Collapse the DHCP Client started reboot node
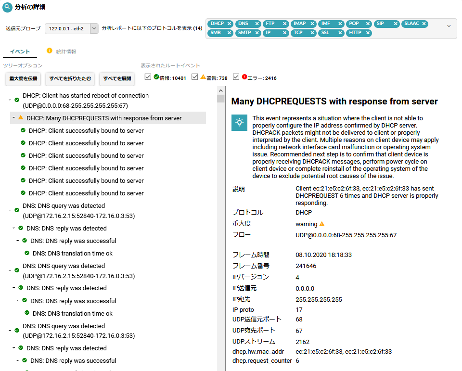Screen dimensions: 462x371 [x=10, y=100]
